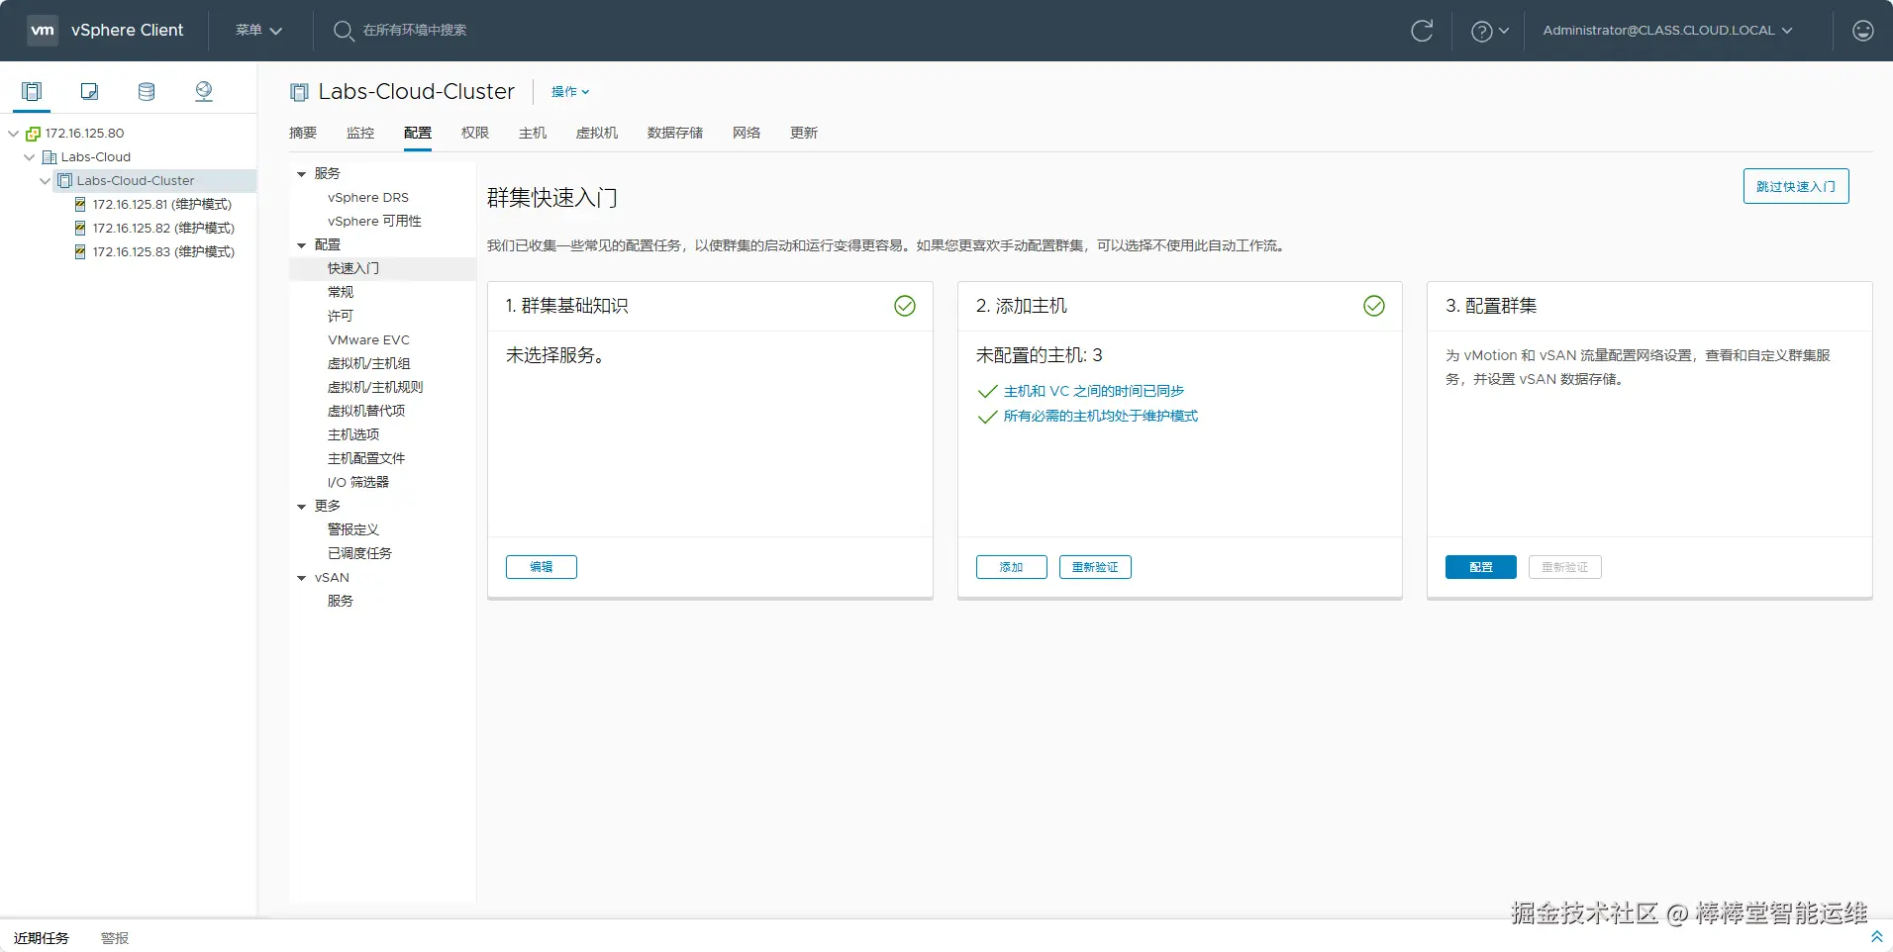
Task: Click host icon for 172.16.125.83
Action: point(80,252)
